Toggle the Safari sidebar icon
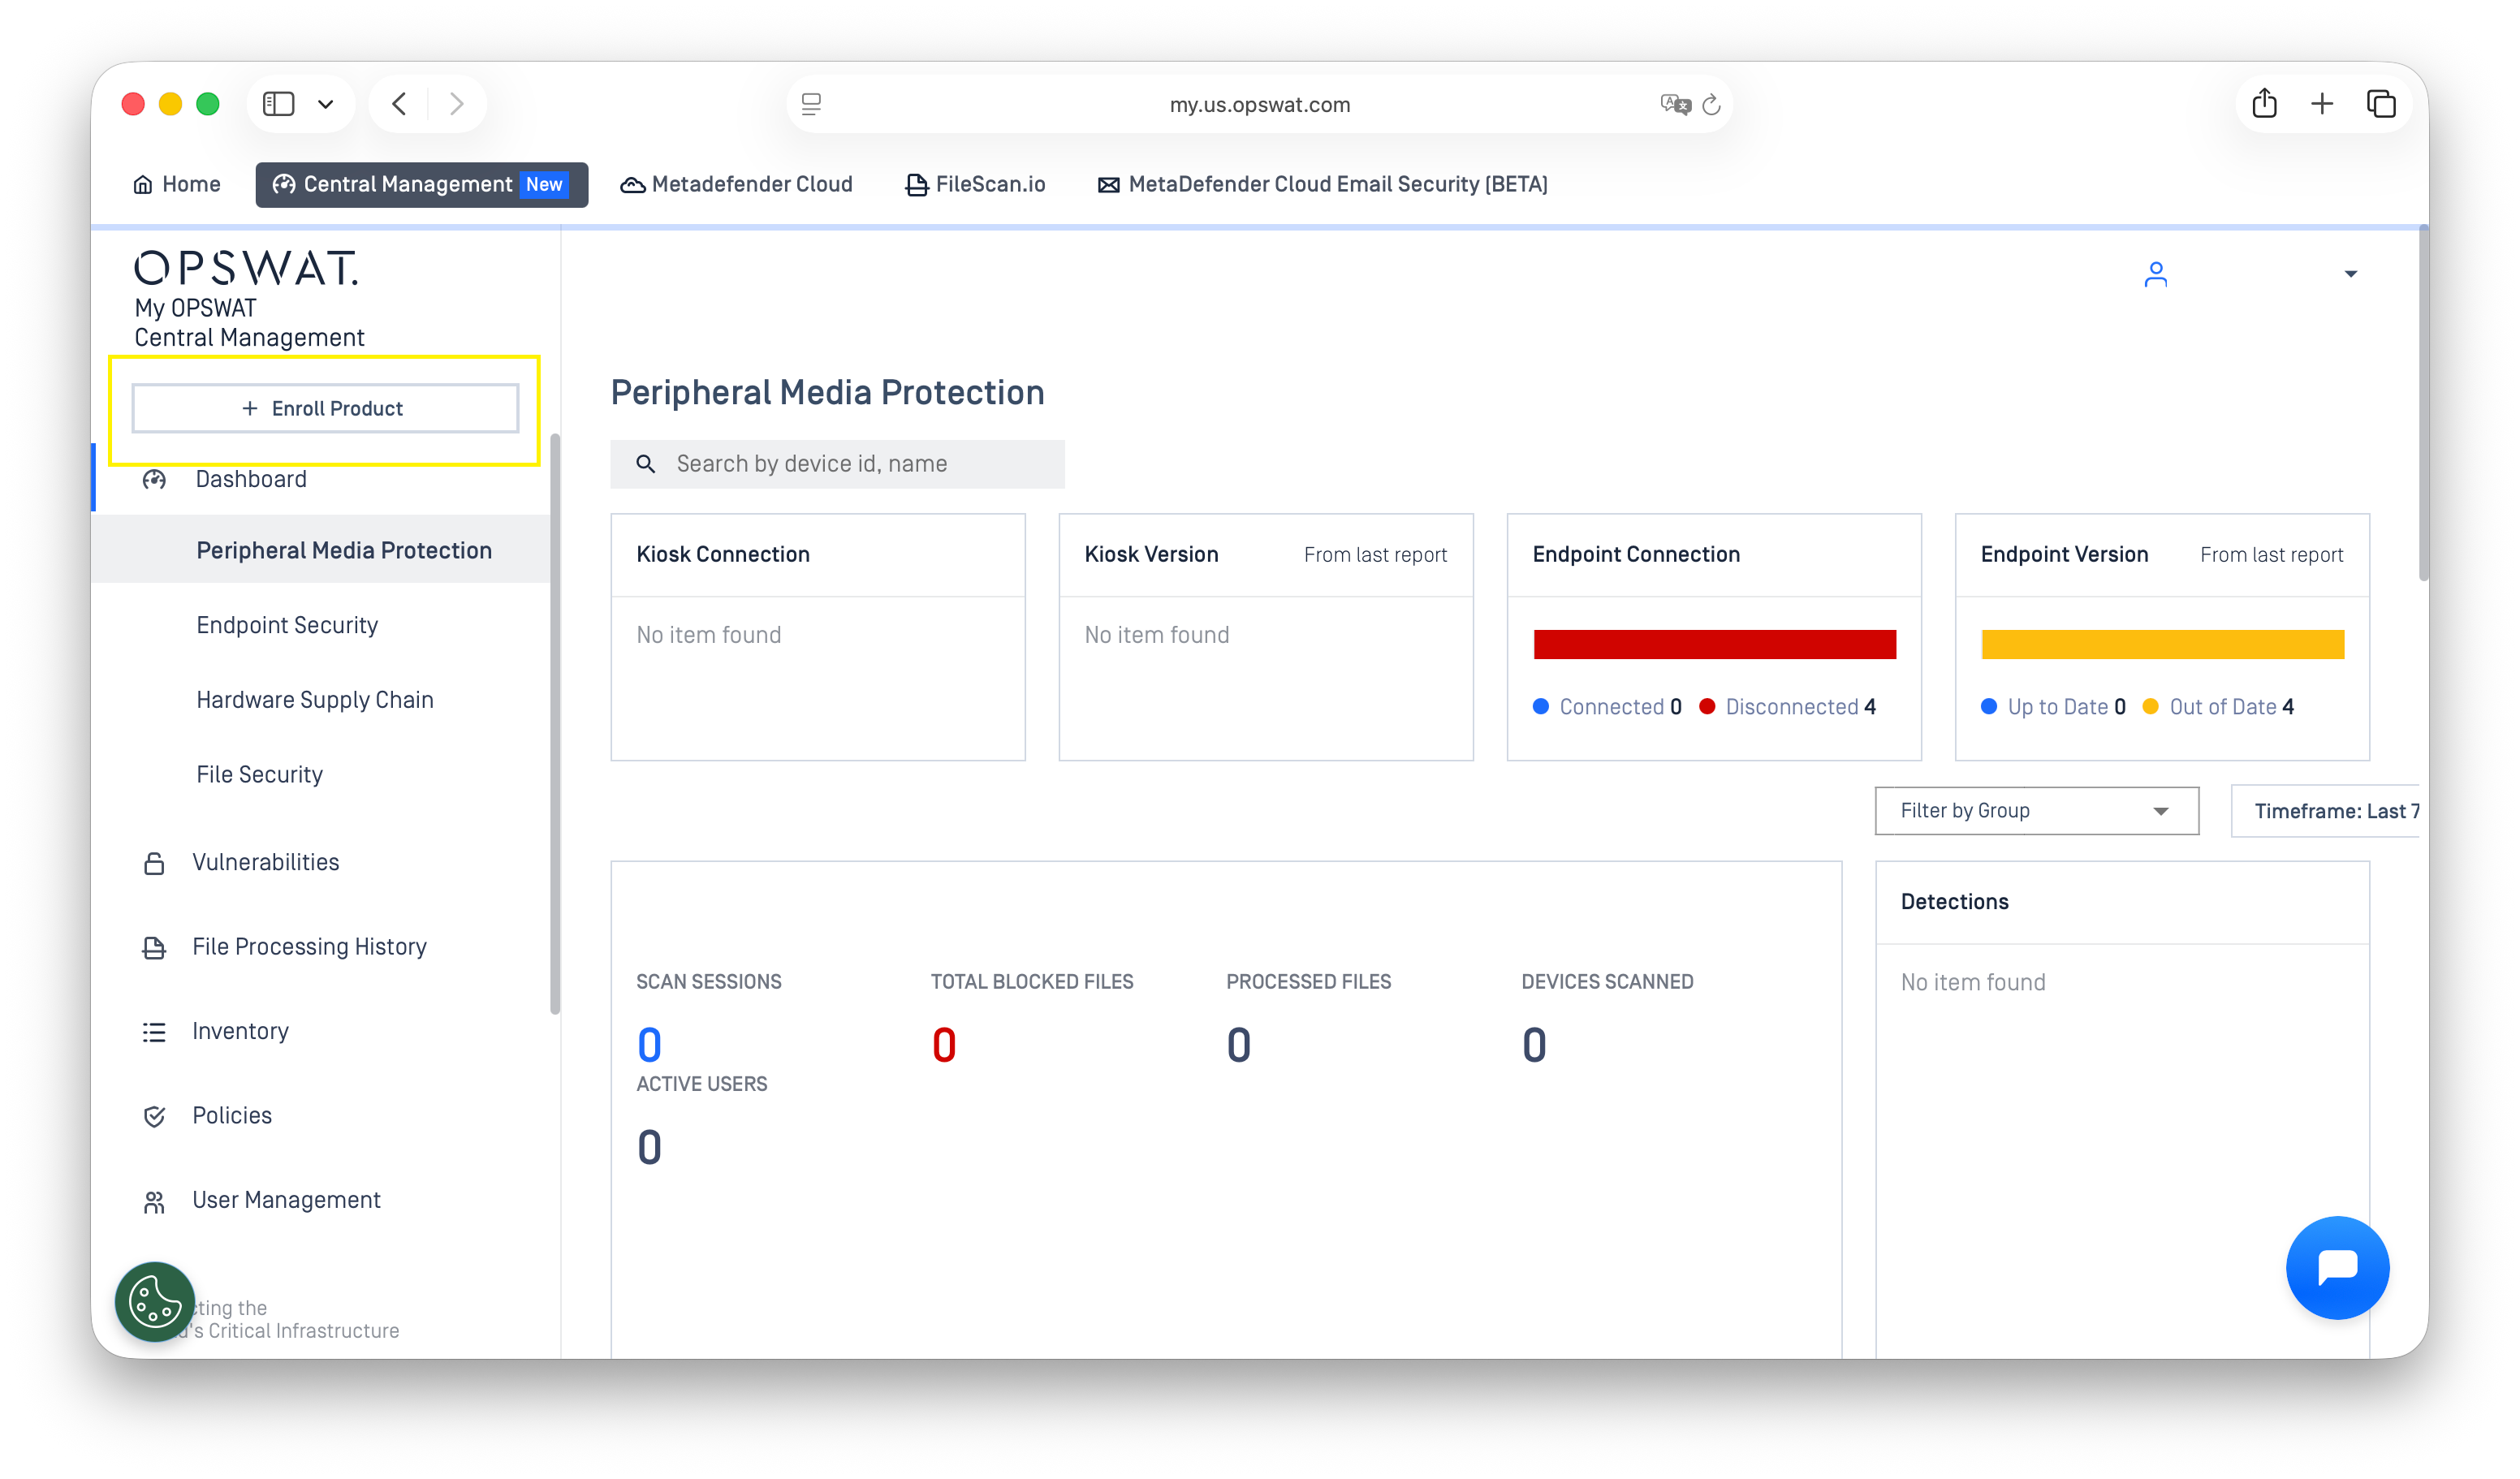The height and width of the screenshot is (1479, 2520). pyautogui.click(x=278, y=103)
